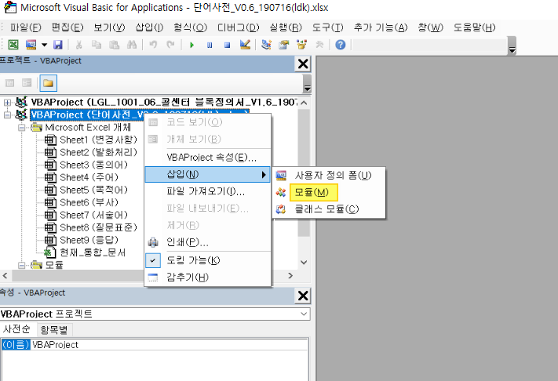Screen dimensions: 558x381
Task: Click project tree scroll down arrow
Action: [304, 263]
